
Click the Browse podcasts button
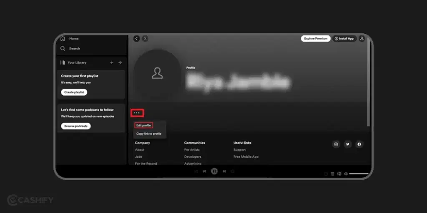pos(76,126)
